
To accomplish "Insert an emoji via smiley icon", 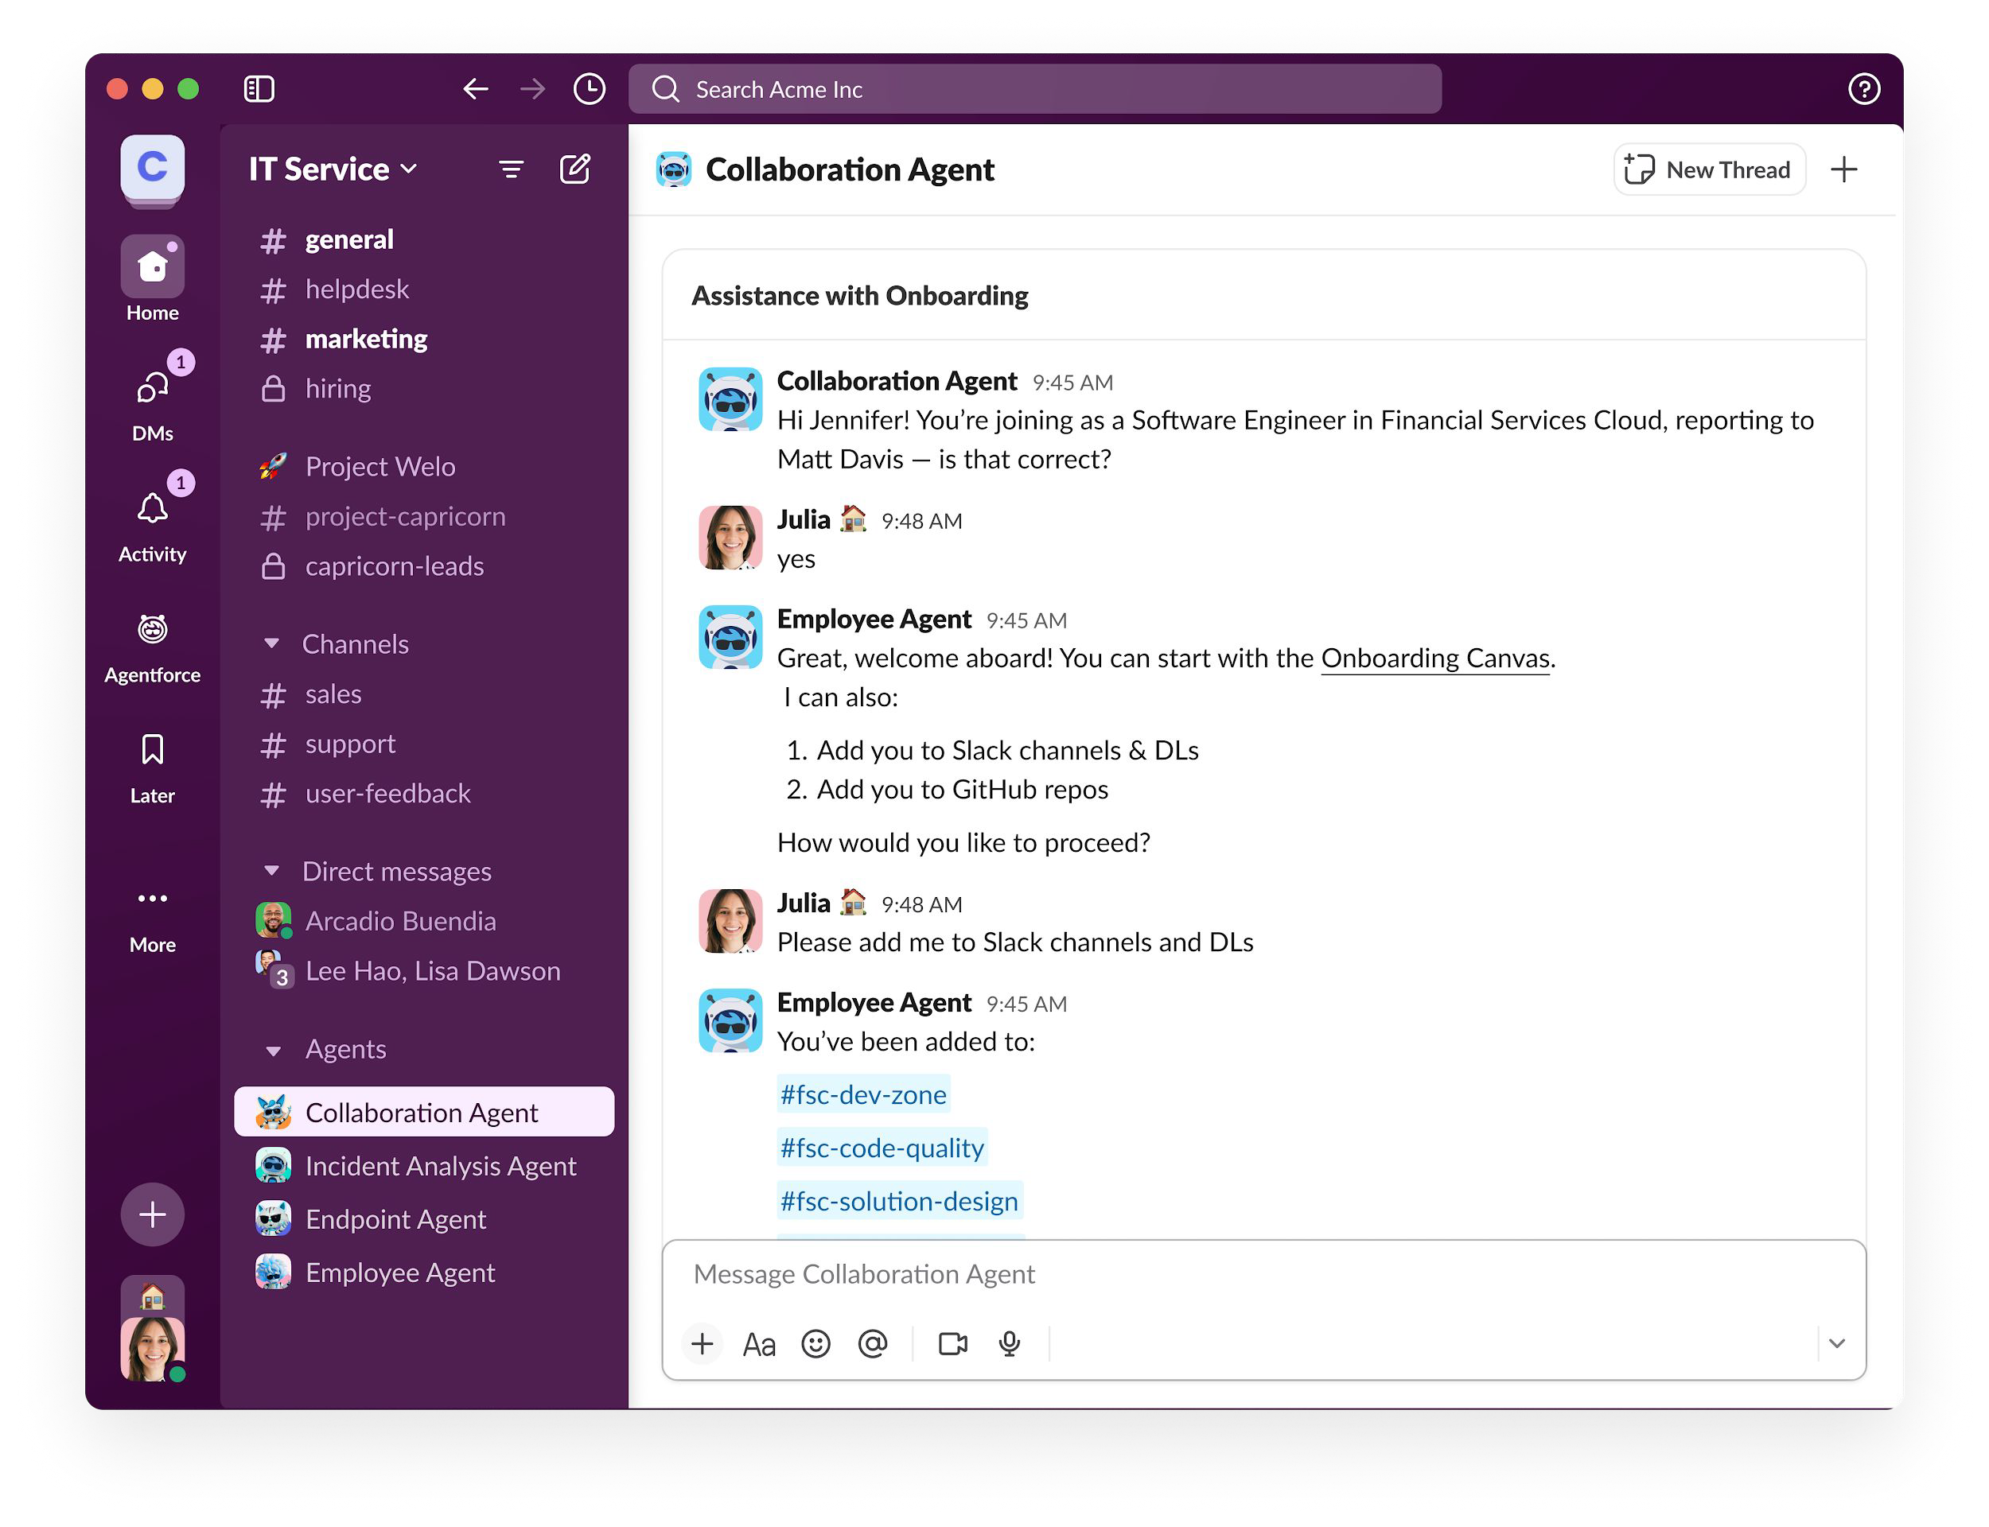I will click(815, 1343).
